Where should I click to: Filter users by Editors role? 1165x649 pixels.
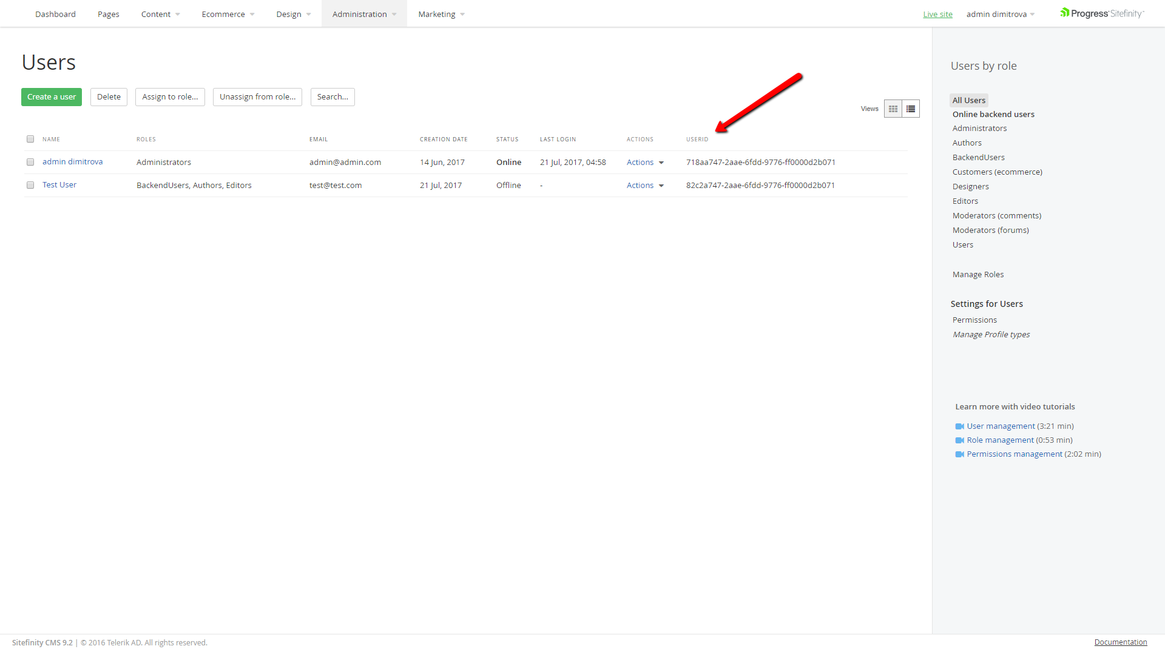point(965,201)
